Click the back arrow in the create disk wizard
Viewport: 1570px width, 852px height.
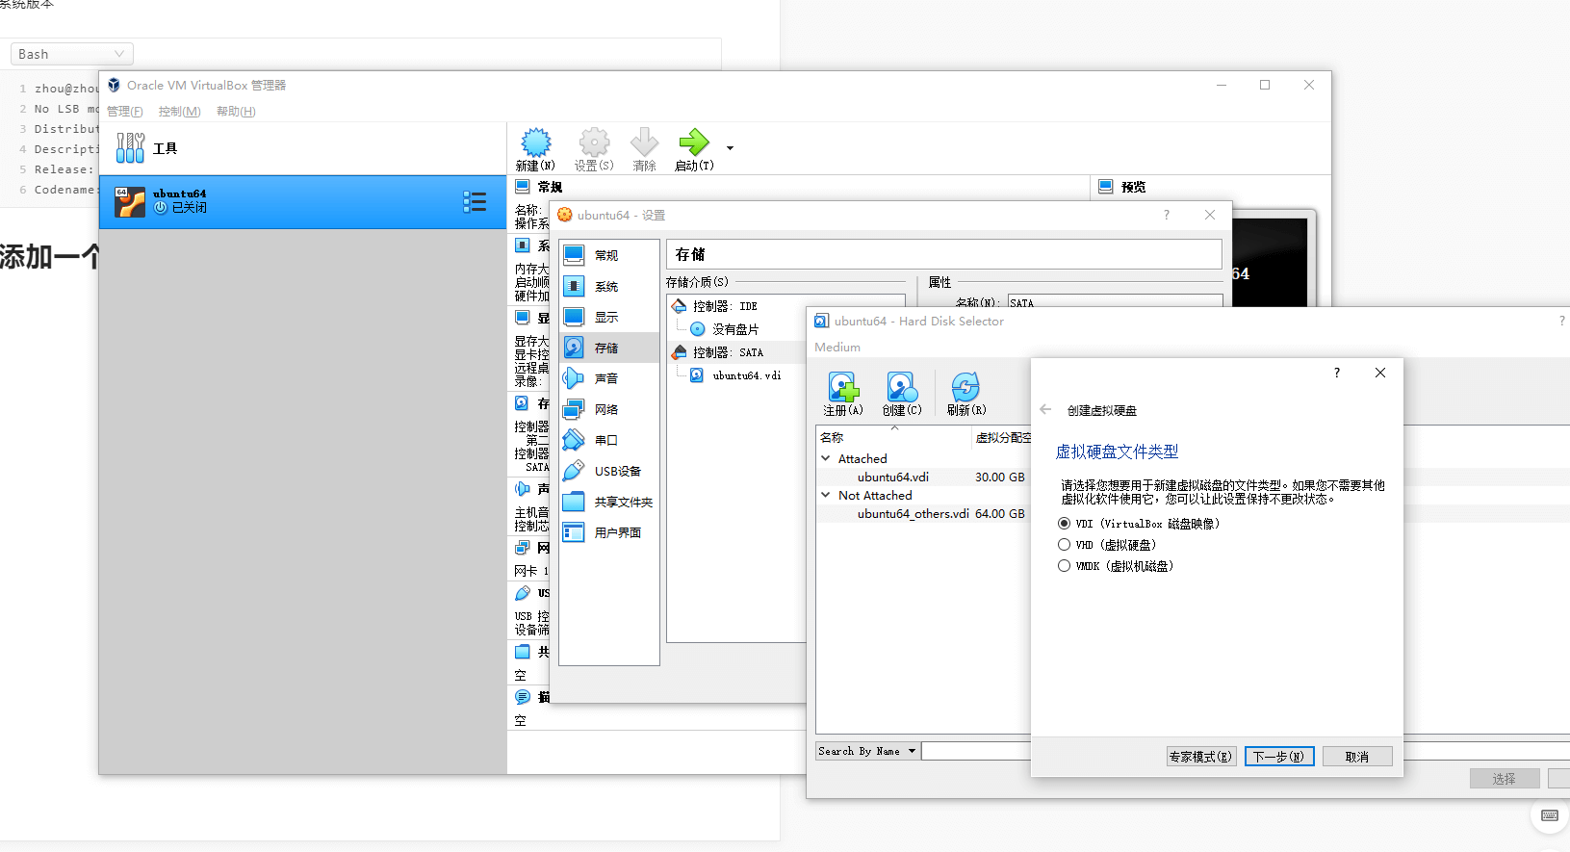pyautogui.click(x=1045, y=409)
